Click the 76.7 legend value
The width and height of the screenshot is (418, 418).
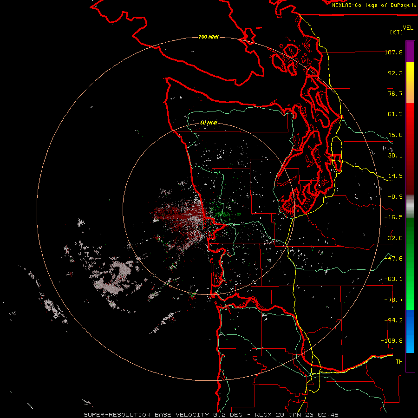coord(395,93)
